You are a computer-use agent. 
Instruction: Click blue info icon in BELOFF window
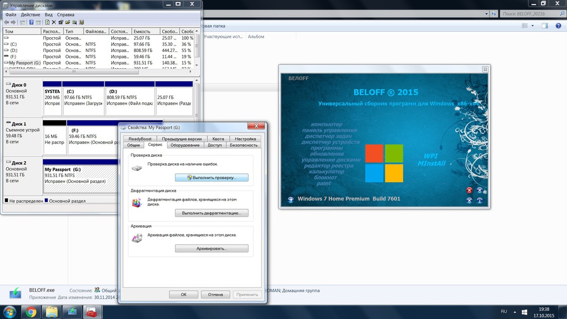[480, 200]
